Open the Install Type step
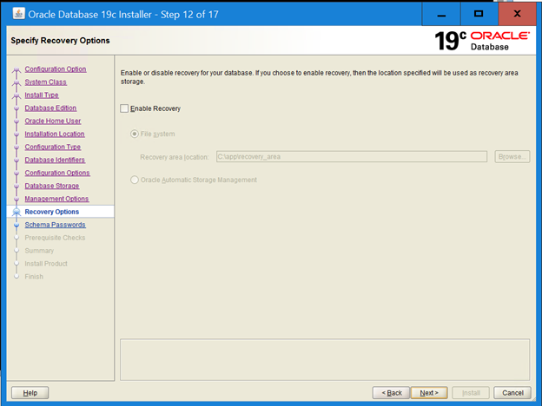542x406 pixels. tap(42, 95)
